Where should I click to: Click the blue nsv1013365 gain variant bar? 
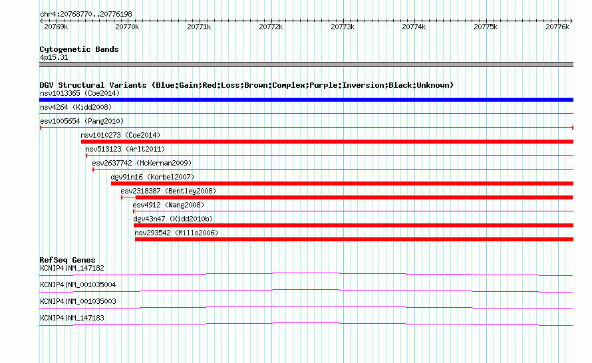(x=306, y=100)
